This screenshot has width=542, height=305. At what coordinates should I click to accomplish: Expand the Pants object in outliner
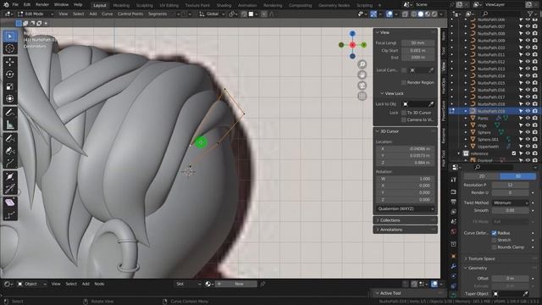(x=466, y=119)
